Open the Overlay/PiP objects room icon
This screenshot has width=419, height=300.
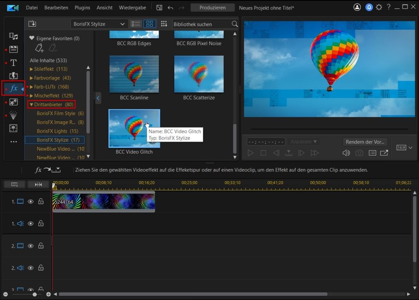[x=13, y=102]
